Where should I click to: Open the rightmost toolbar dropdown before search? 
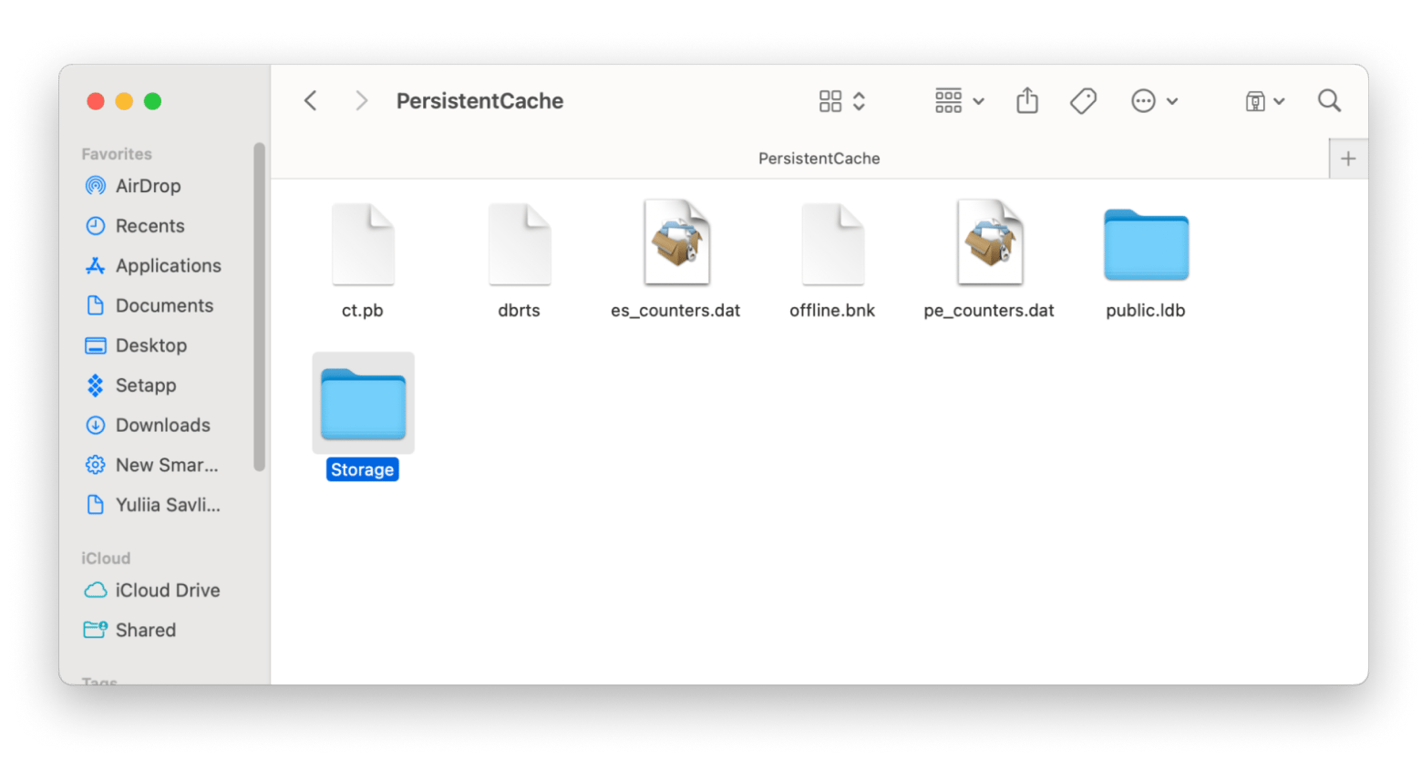click(x=1264, y=101)
